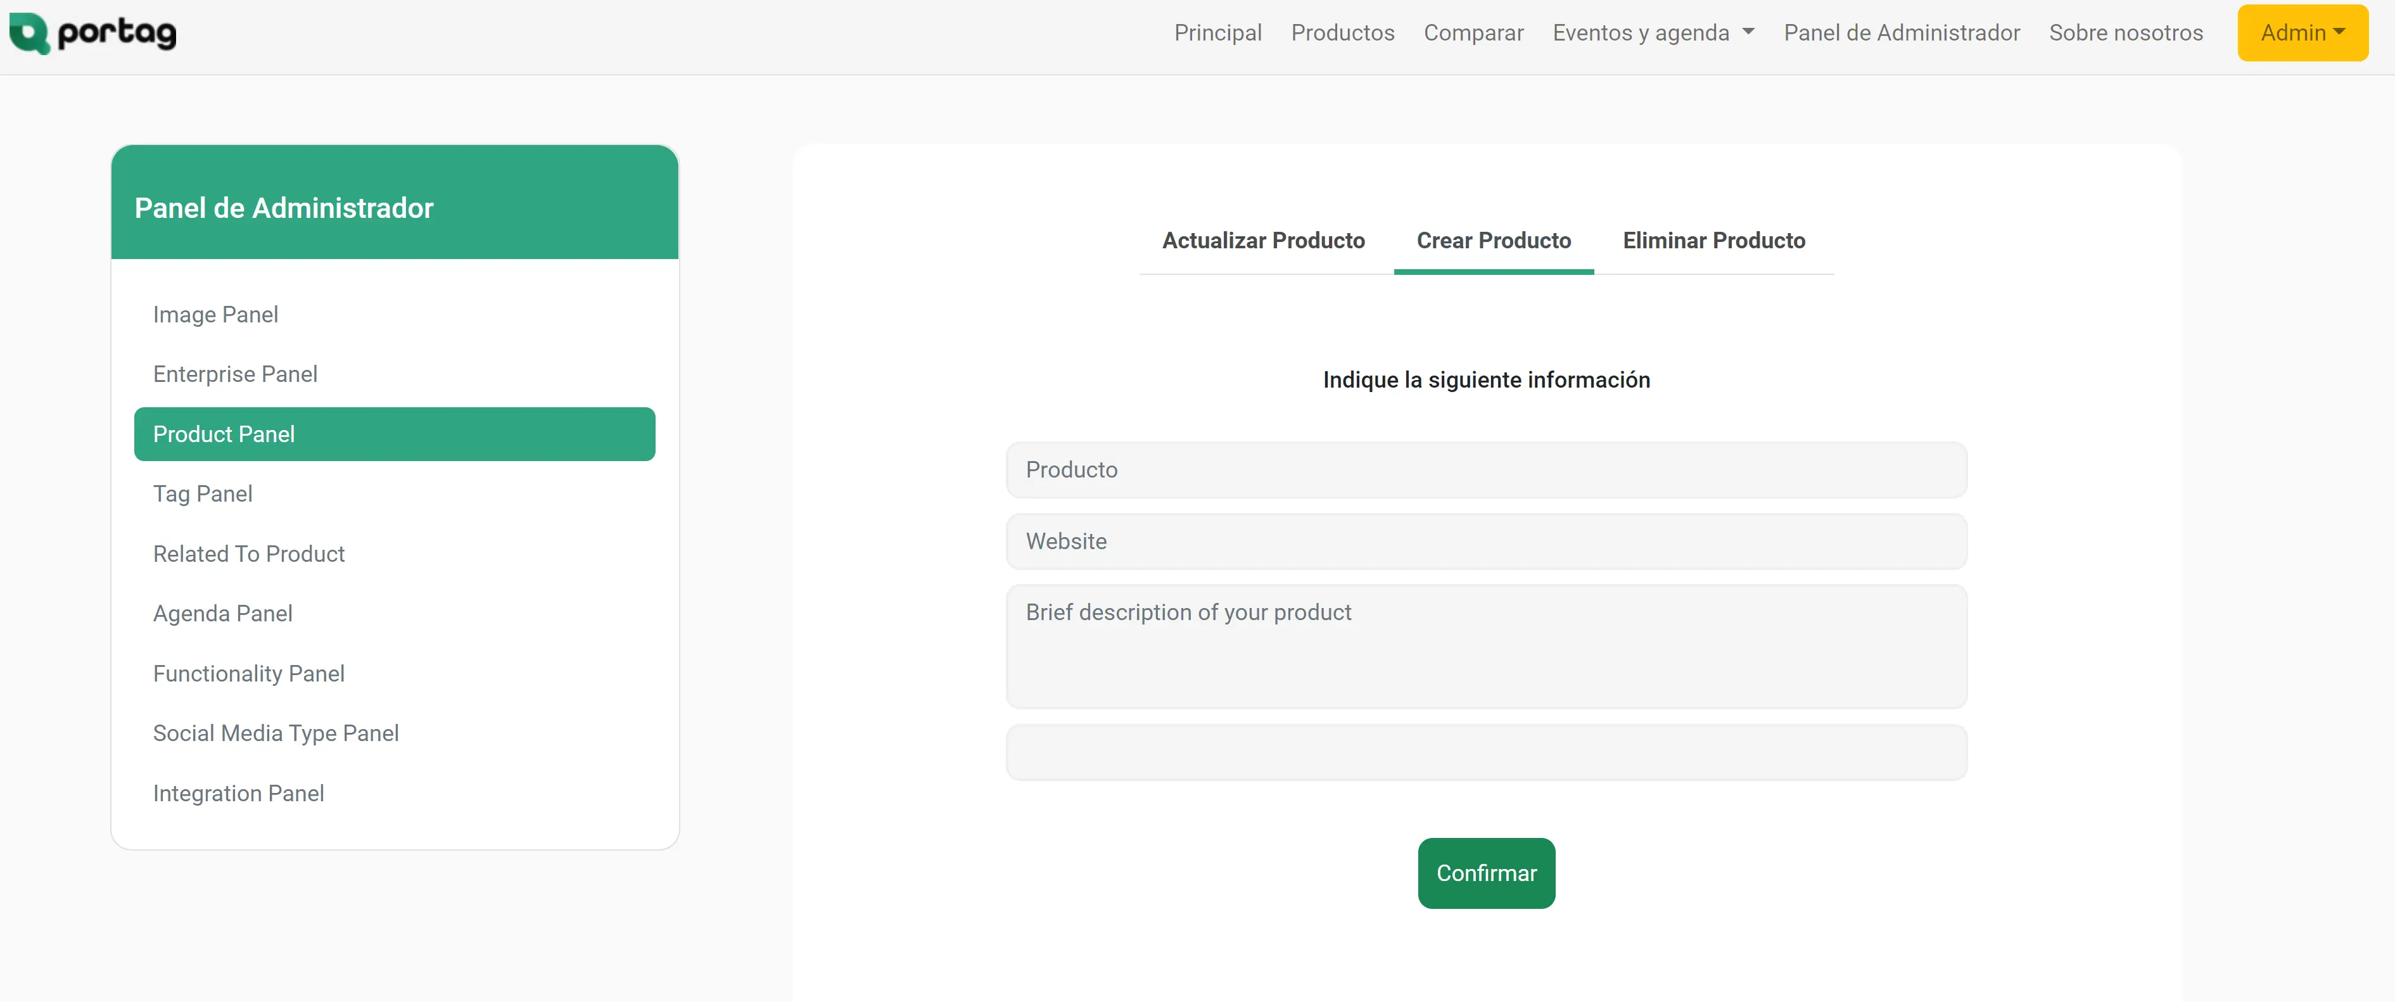Viewport: 2395px width, 1002px height.
Task: Select the Crear Producto tab
Action: click(1493, 240)
